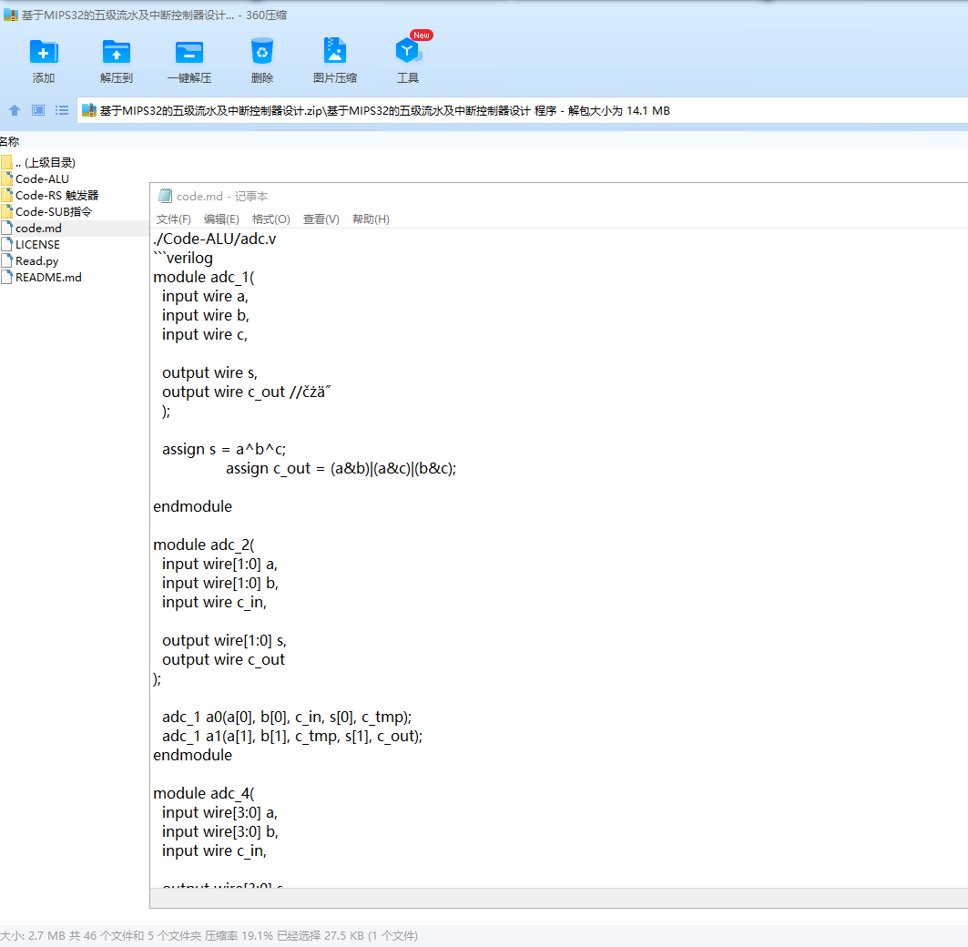Click the line './Code-ALU/adc.v' in Notepad
Image resolution: width=968 pixels, height=947 pixels.
(214, 239)
